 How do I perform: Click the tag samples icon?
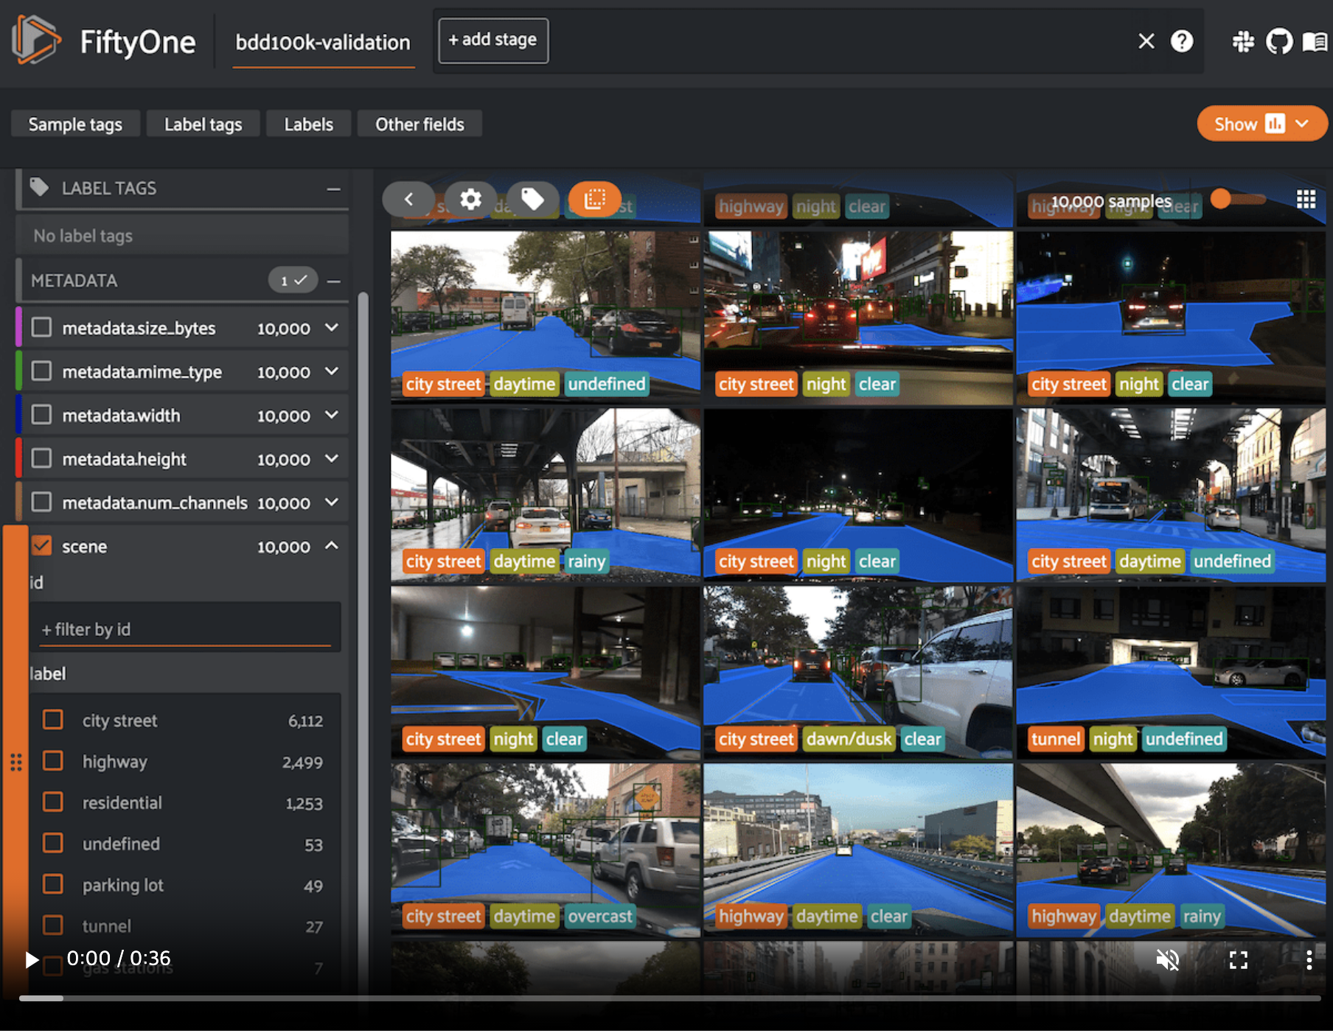pyautogui.click(x=532, y=199)
